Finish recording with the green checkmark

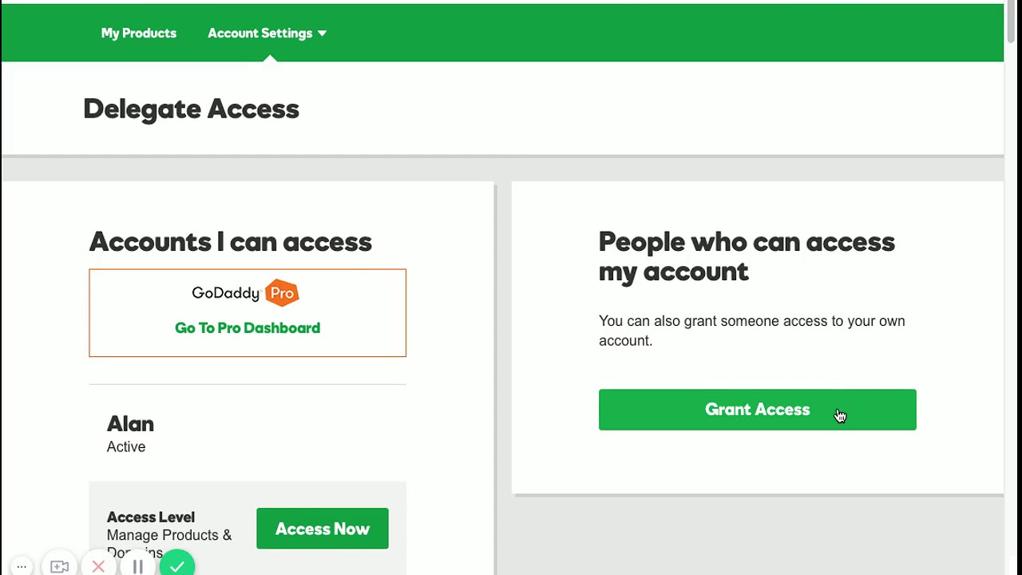[x=177, y=566]
